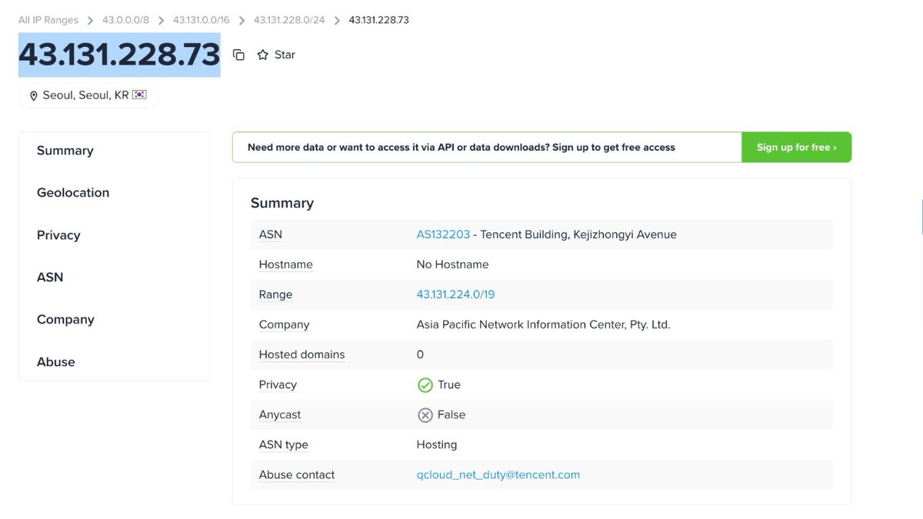Click the South Korea flag icon
Image resolution: width=923 pixels, height=519 pixels.
139,95
